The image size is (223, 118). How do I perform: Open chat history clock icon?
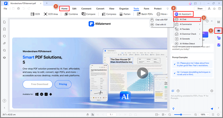click(x=178, y=91)
